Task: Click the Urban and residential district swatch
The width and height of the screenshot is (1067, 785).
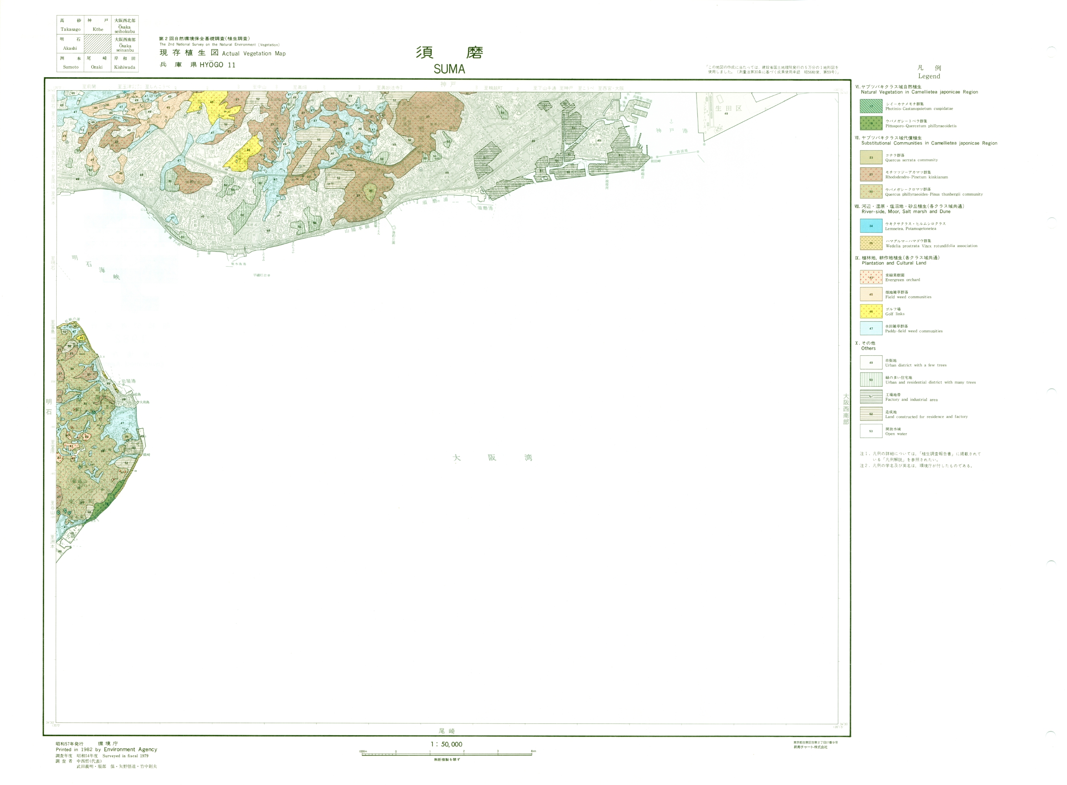Action: (871, 380)
